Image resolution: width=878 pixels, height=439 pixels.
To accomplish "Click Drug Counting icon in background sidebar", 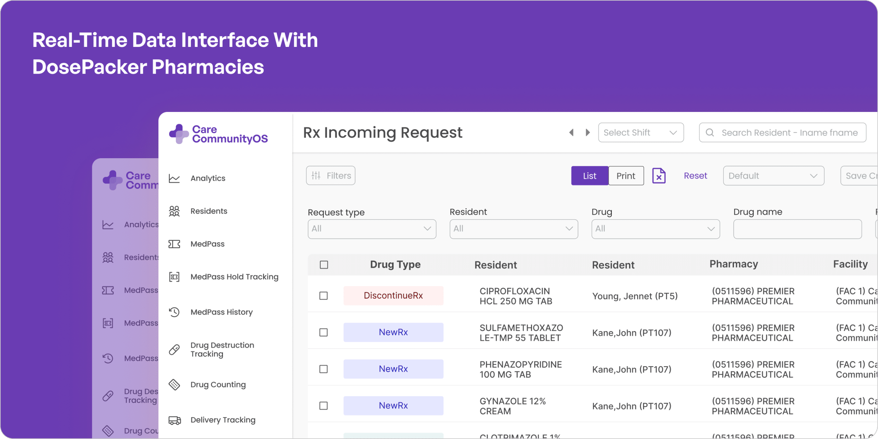I will click(108, 431).
